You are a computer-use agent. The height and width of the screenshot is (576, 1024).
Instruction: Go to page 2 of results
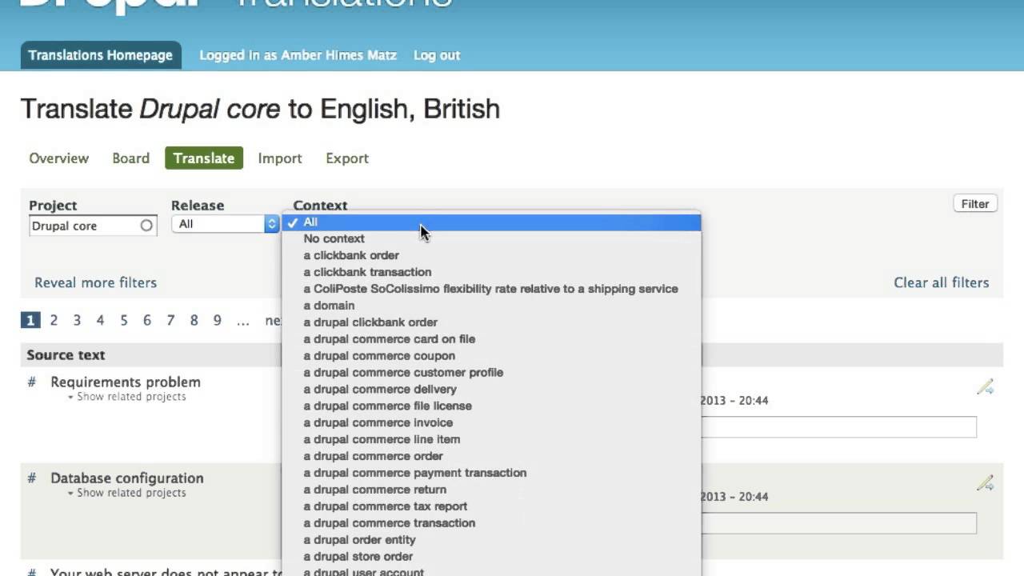tap(54, 320)
